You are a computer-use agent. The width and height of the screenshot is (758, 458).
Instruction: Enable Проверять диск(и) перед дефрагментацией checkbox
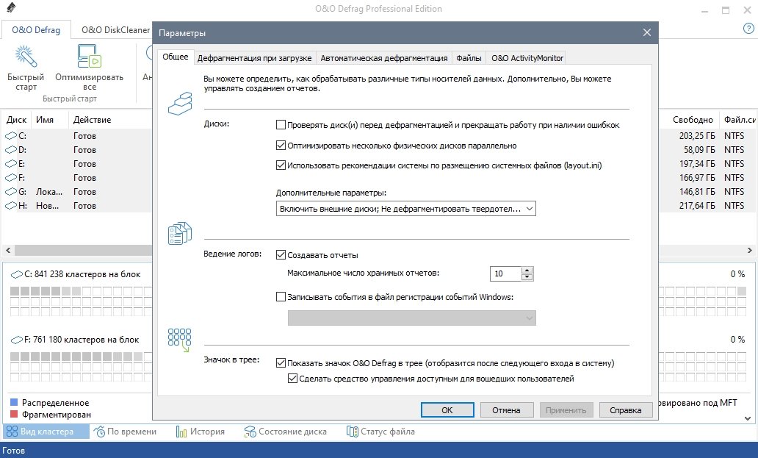coord(281,125)
